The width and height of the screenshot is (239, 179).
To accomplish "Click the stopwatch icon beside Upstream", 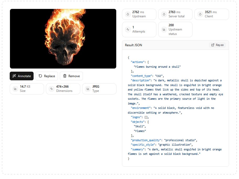I will click(x=128, y=14).
